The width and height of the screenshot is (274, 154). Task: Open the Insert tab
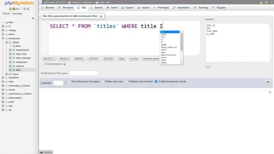112,8
